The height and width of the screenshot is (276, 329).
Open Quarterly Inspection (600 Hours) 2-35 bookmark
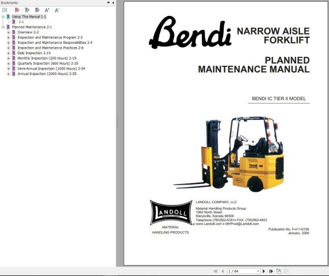tap(48, 64)
